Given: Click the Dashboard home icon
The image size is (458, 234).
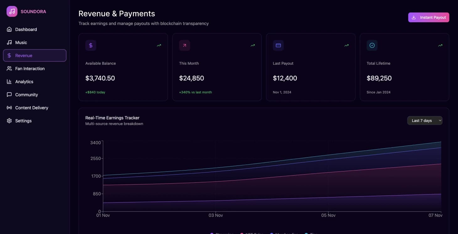Looking at the screenshot, I should [x=9, y=29].
